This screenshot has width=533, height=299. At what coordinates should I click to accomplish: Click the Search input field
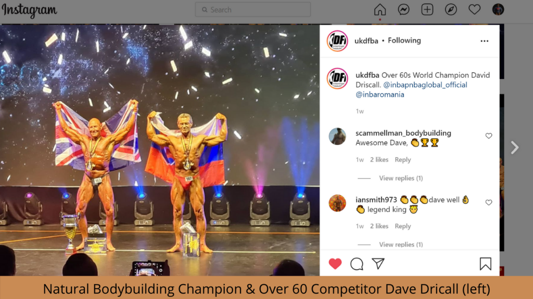pyautogui.click(x=253, y=9)
